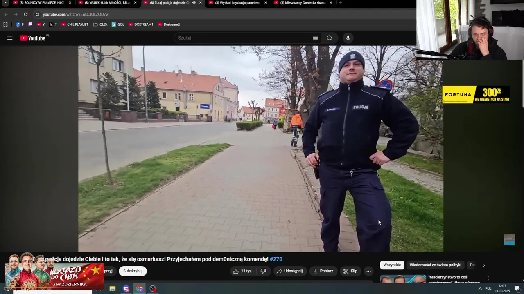Show more filter chips with right chevron
Image resolution: width=524 pixels, height=294 pixels.
point(483,265)
